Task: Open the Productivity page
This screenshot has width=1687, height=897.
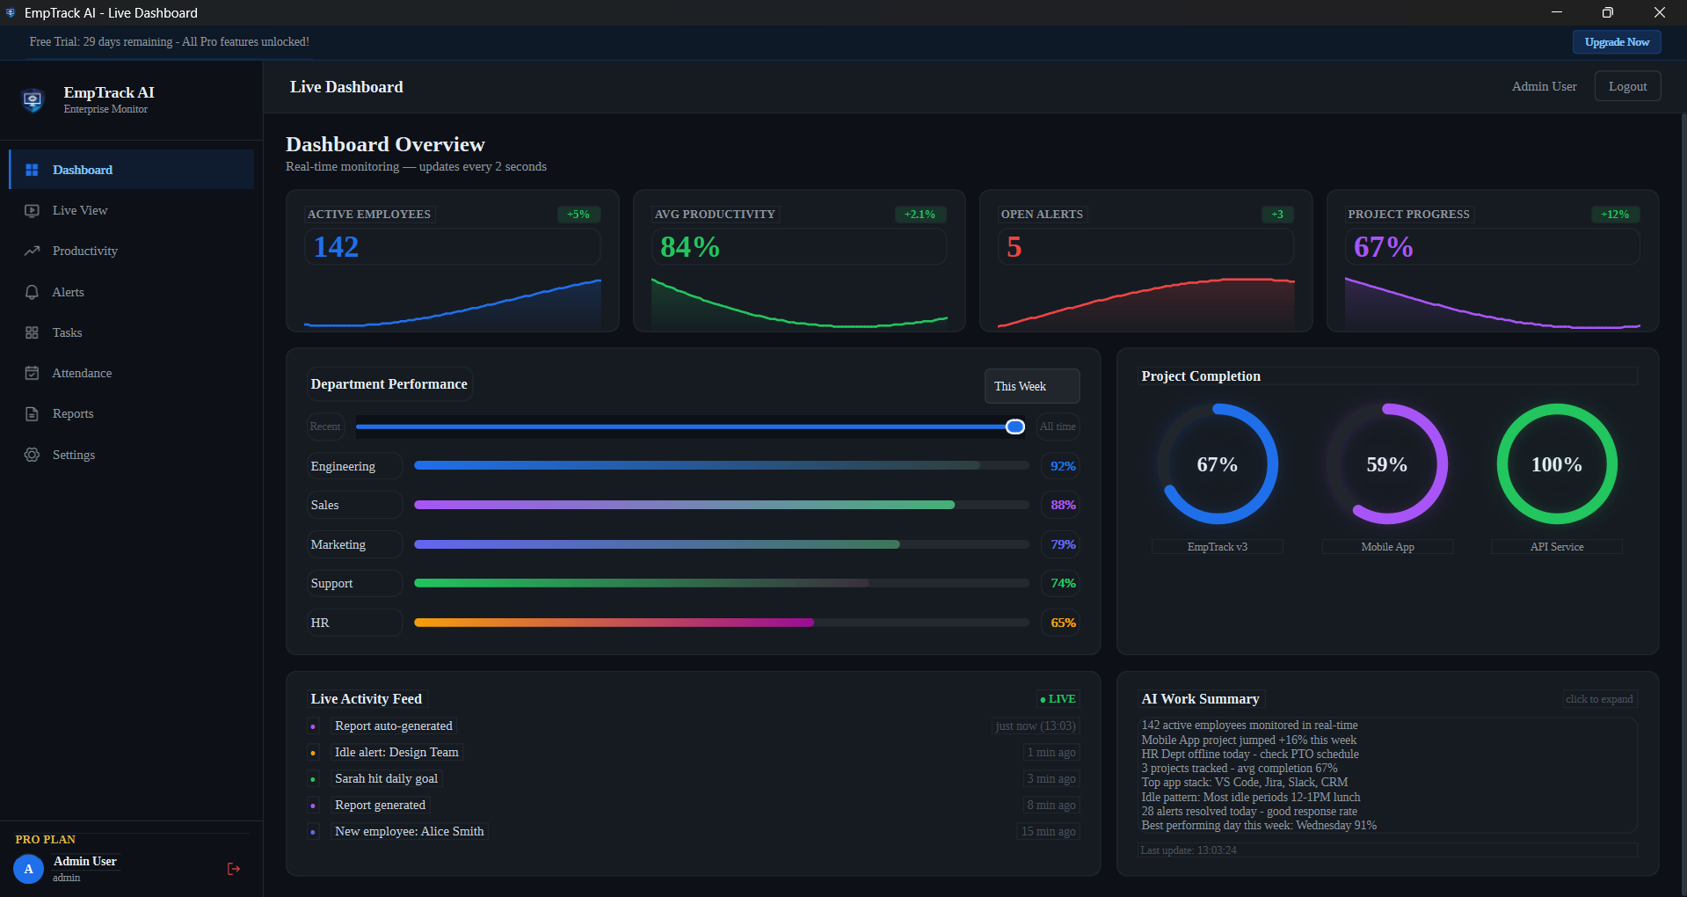Action: click(x=132, y=251)
